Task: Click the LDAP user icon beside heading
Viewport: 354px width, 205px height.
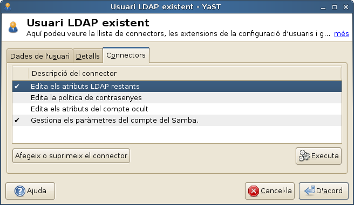Action: (x=13, y=27)
